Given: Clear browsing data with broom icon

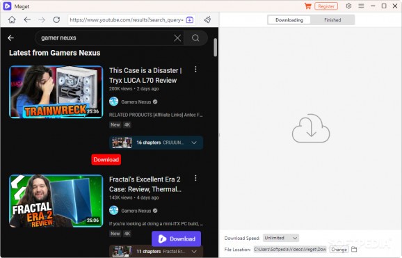Looking at the screenshot, I should [x=207, y=19].
